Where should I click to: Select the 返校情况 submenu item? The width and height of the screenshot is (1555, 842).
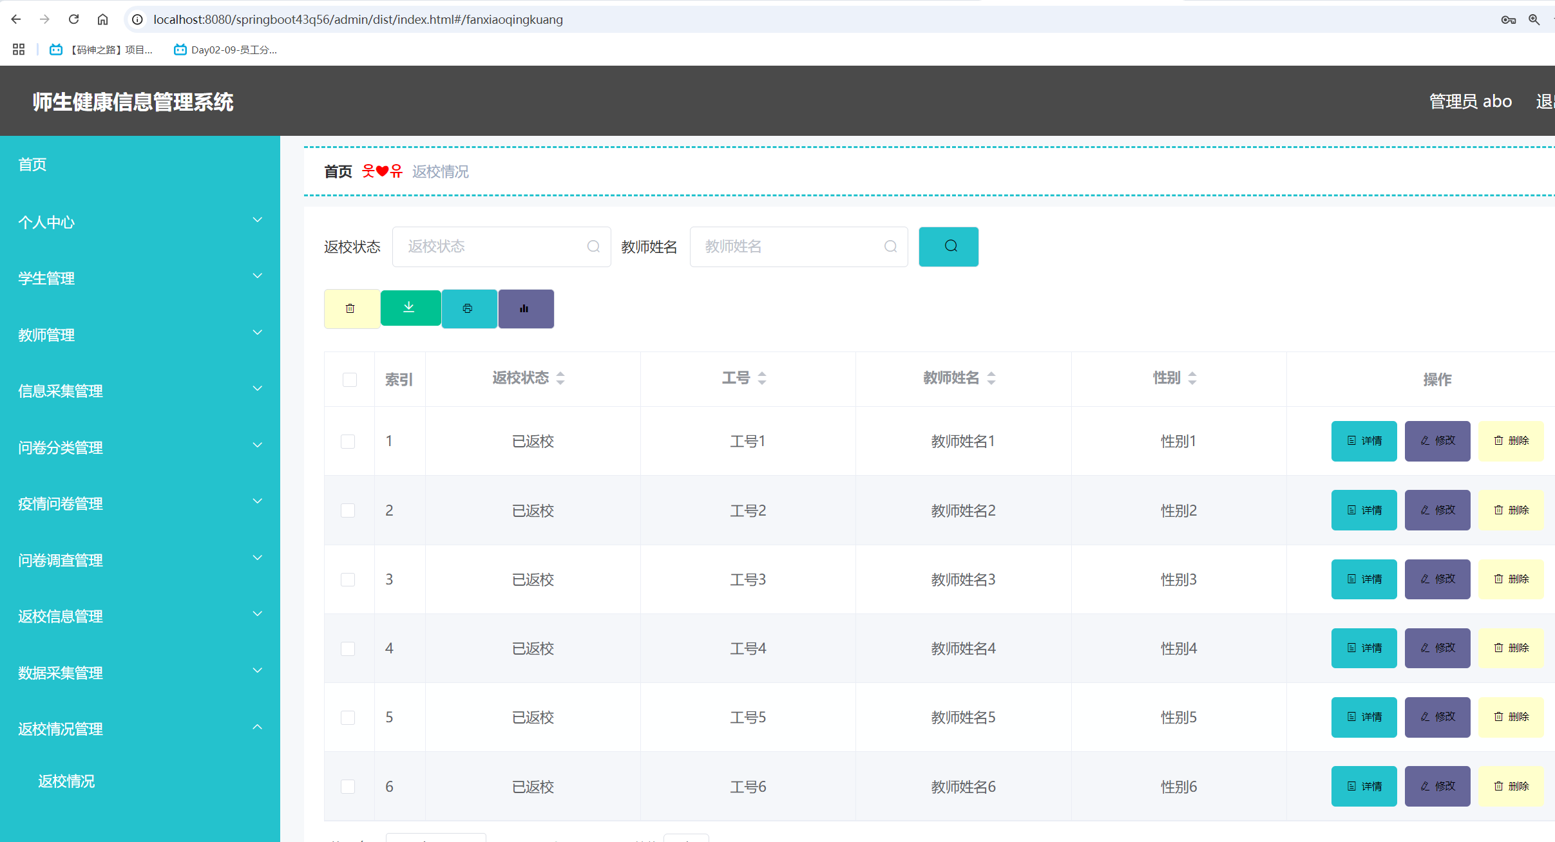point(66,781)
